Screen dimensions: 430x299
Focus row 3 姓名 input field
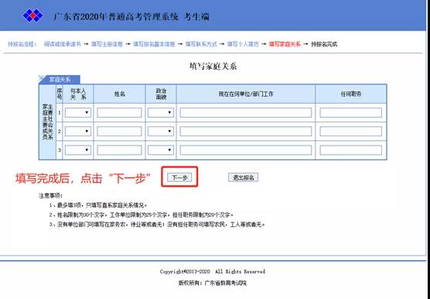tap(119, 150)
